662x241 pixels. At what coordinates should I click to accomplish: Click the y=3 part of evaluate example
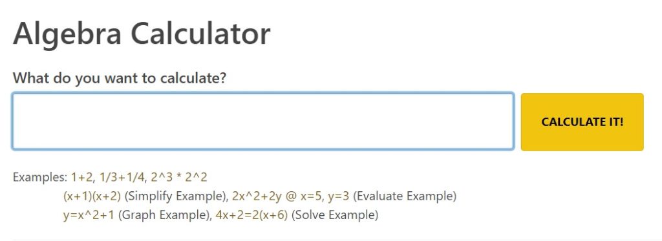click(339, 196)
